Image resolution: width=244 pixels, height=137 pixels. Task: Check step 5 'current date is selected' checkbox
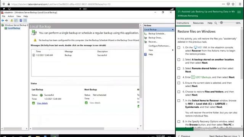[x=179, y=83]
